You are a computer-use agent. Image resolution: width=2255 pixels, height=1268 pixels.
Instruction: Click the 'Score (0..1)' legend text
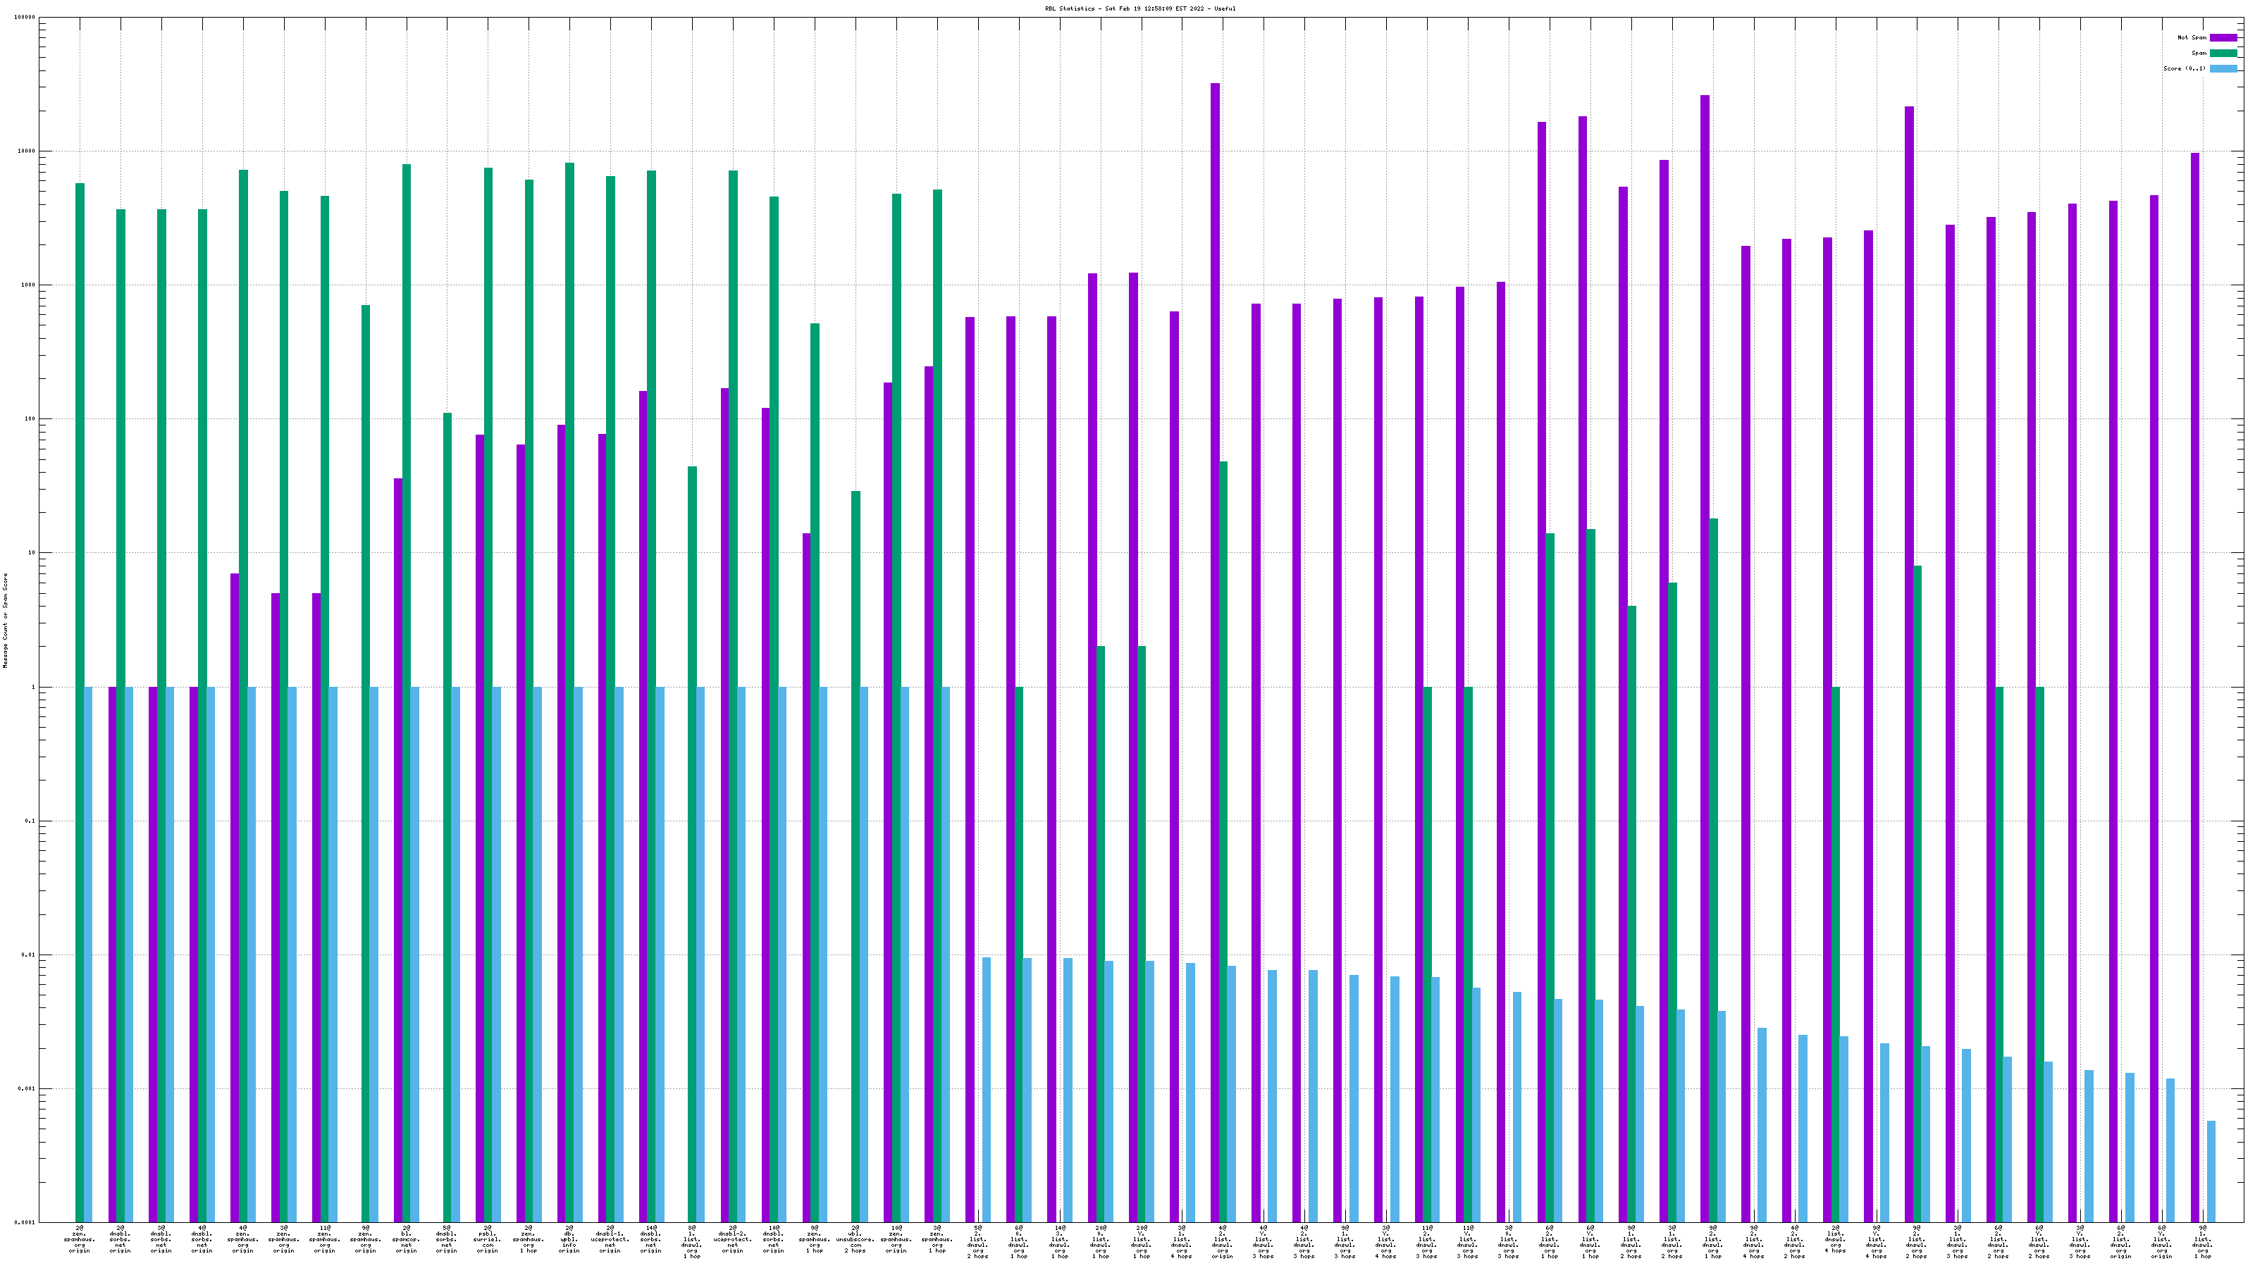pos(2184,68)
